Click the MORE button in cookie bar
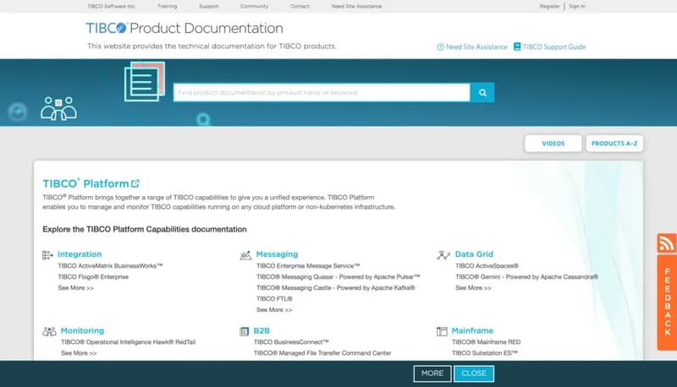Image resolution: width=677 pixels, height=387 pixels. 432,373
